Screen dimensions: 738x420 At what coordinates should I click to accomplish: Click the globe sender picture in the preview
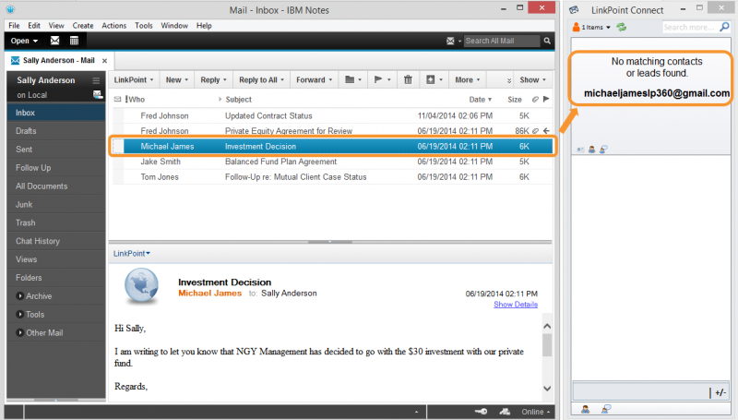click(141, 285)
